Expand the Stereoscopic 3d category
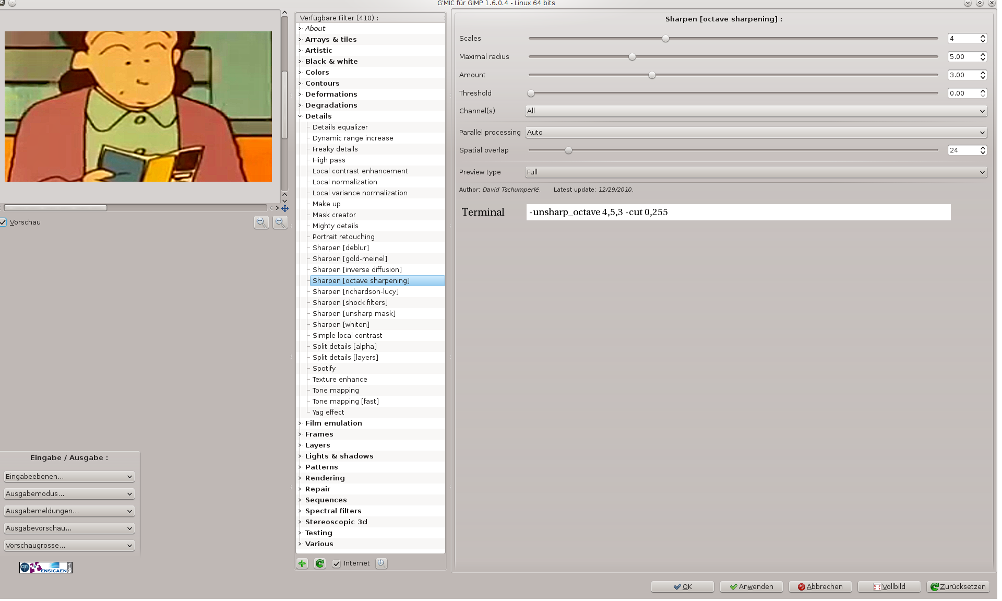Image resolution: width=1002 pixels, height=601 pixels. [300, 522]
